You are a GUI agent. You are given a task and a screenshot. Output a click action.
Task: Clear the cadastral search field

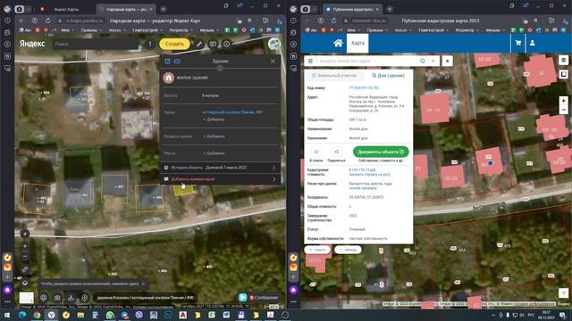[433, 62]
